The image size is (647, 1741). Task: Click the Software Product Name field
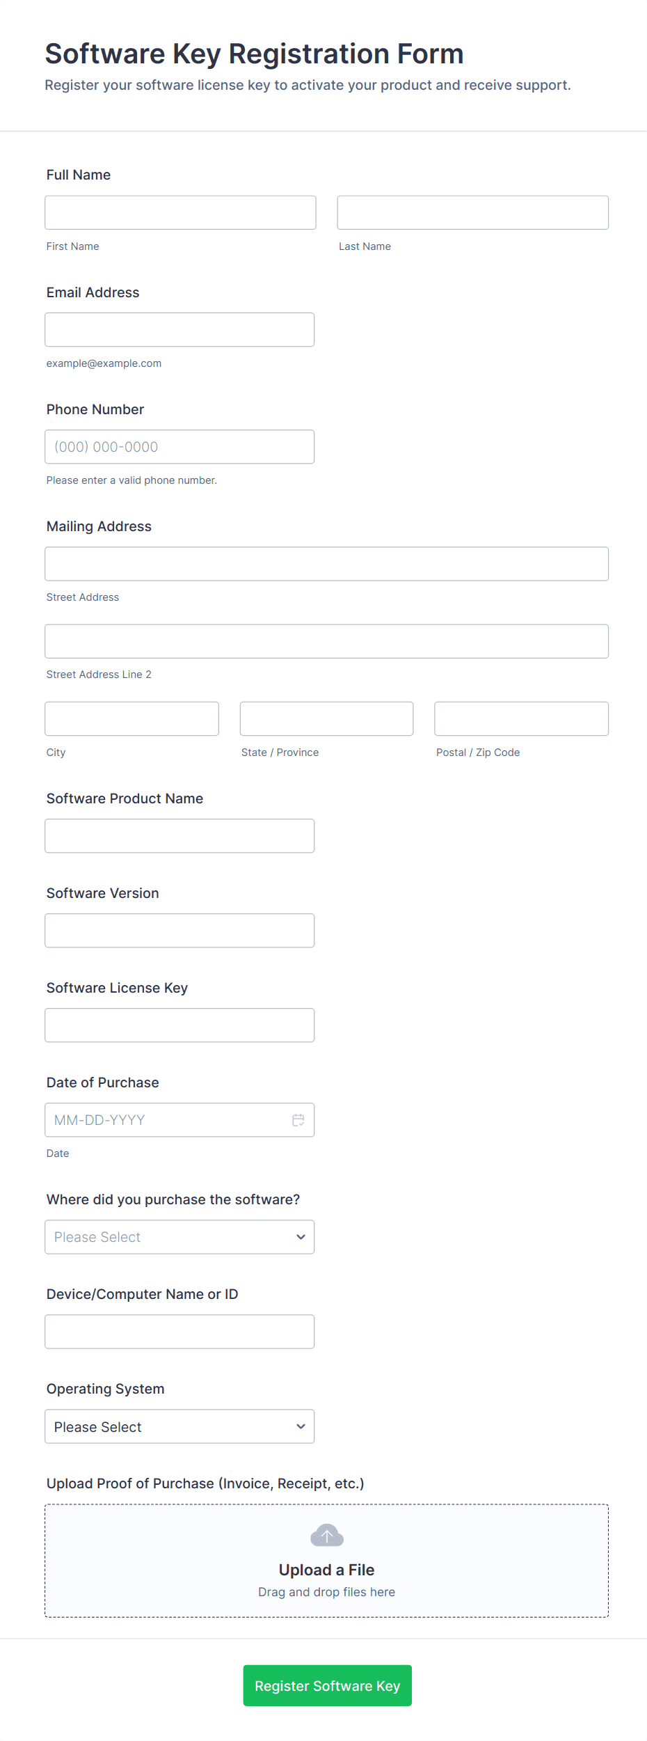tap(179, 835)
